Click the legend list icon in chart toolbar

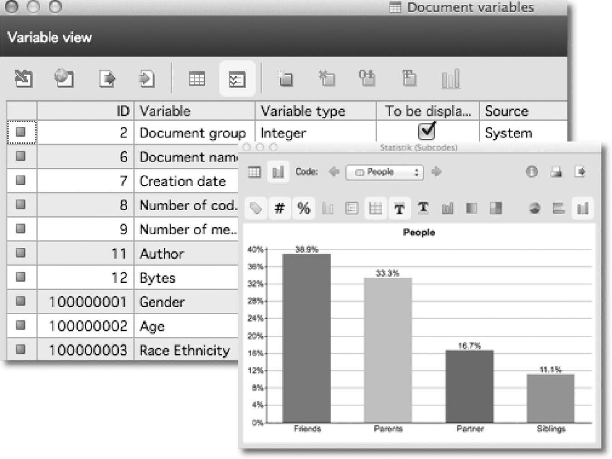tap(351, 208)
